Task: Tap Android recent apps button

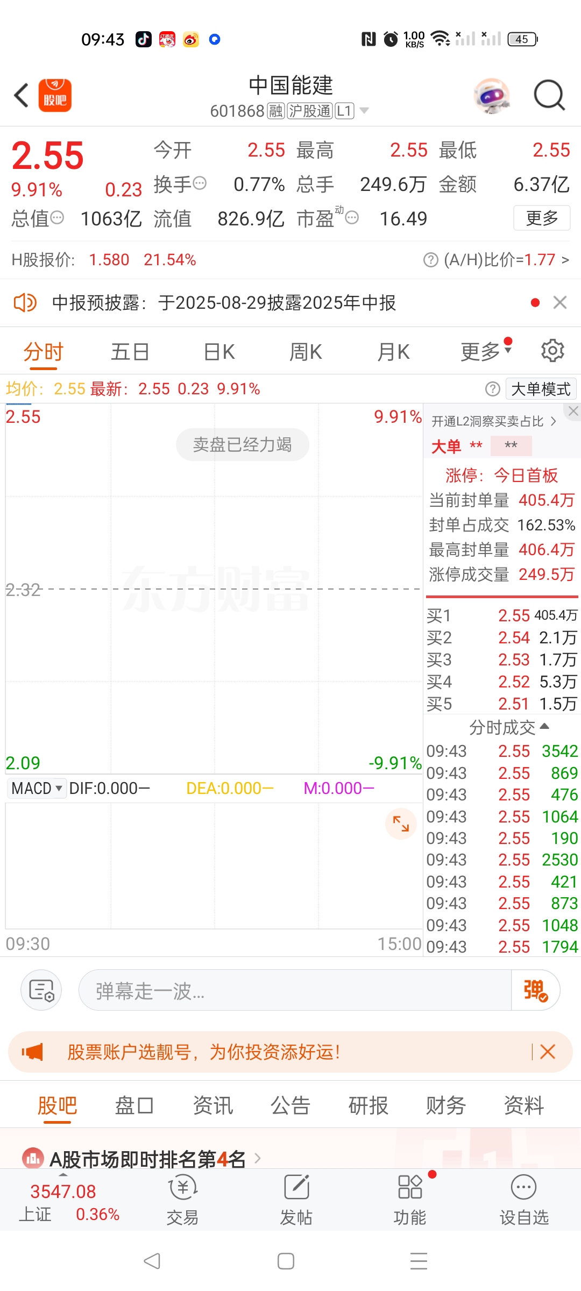Action: (x=419, y=1261)
